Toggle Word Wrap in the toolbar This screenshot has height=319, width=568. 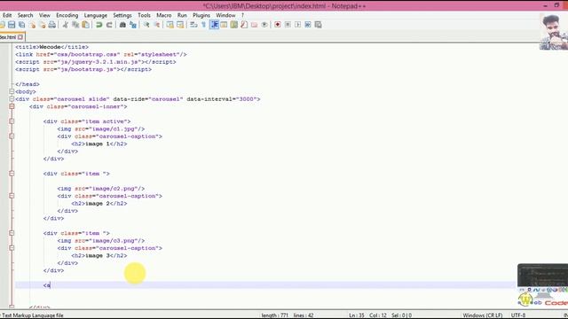193,25
